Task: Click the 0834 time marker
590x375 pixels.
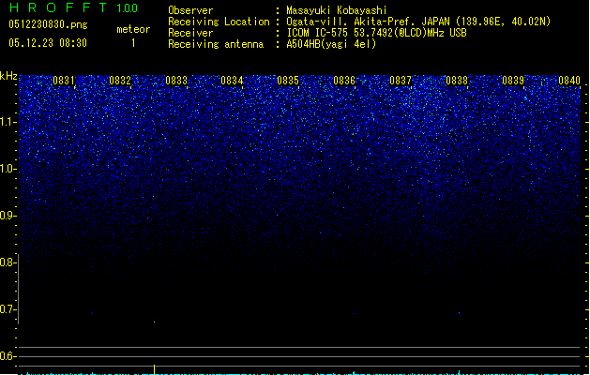Action: click(232, 81)
